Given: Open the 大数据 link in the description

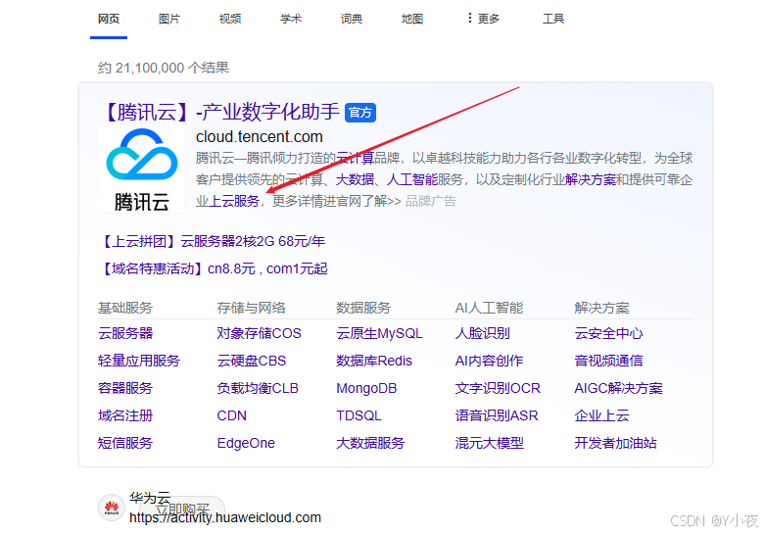Looking at the screenshot, I should click(355, 179).
